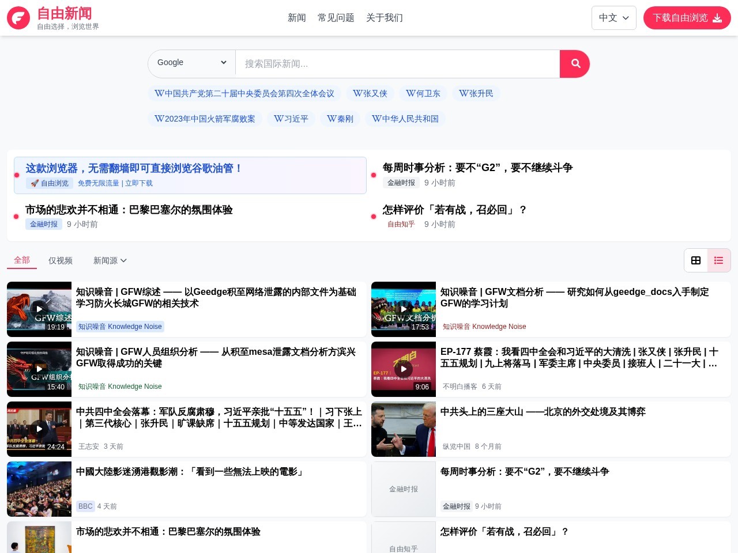Click the 🚀 自由浏览 promo badge
Image resolution: width=738 pixels, height=553 pixels.
click(x=50, y=183)
